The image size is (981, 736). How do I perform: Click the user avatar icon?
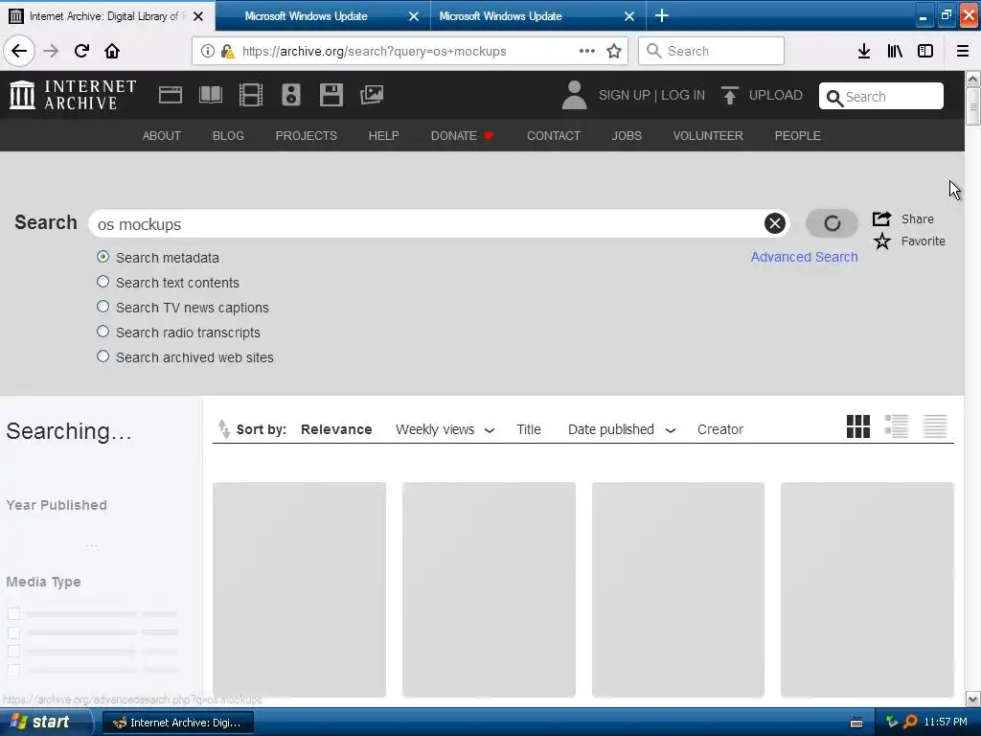click(x=574, y=95)
